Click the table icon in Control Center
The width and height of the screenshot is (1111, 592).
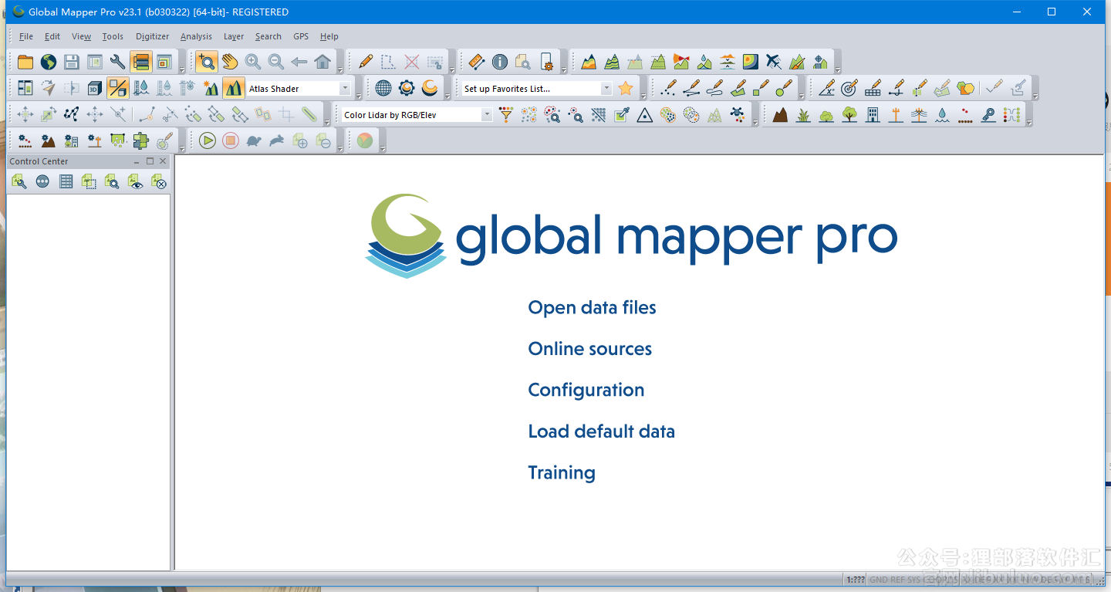point(66,182)
